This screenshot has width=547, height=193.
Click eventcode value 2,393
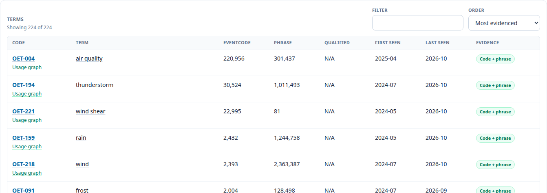coord(231,164)
